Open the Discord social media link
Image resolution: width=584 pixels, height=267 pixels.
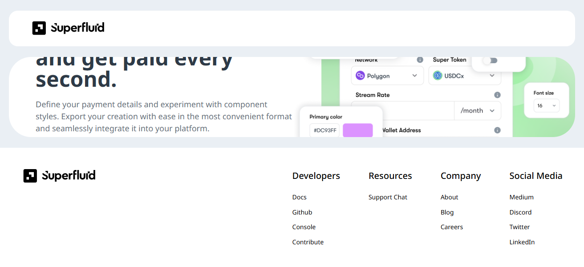point(520,212)
